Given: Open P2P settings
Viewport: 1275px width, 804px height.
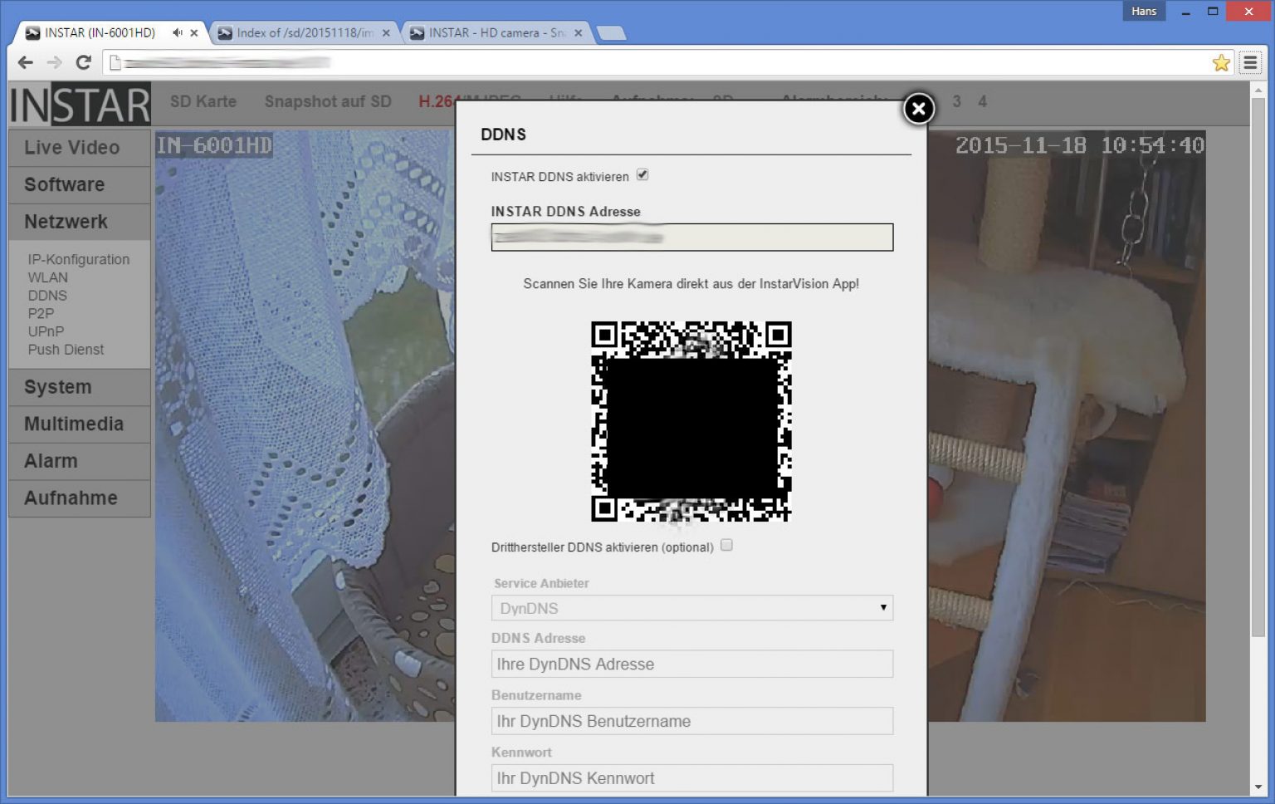Looking at the screenshot, I should coord(41,314).
